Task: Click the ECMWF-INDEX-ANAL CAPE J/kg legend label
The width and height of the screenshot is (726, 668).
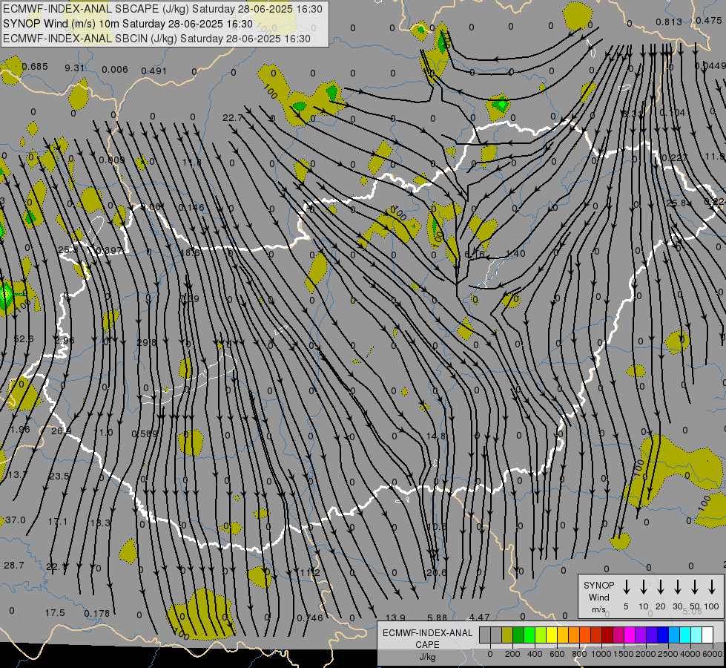Action: (x=427, y=644)
